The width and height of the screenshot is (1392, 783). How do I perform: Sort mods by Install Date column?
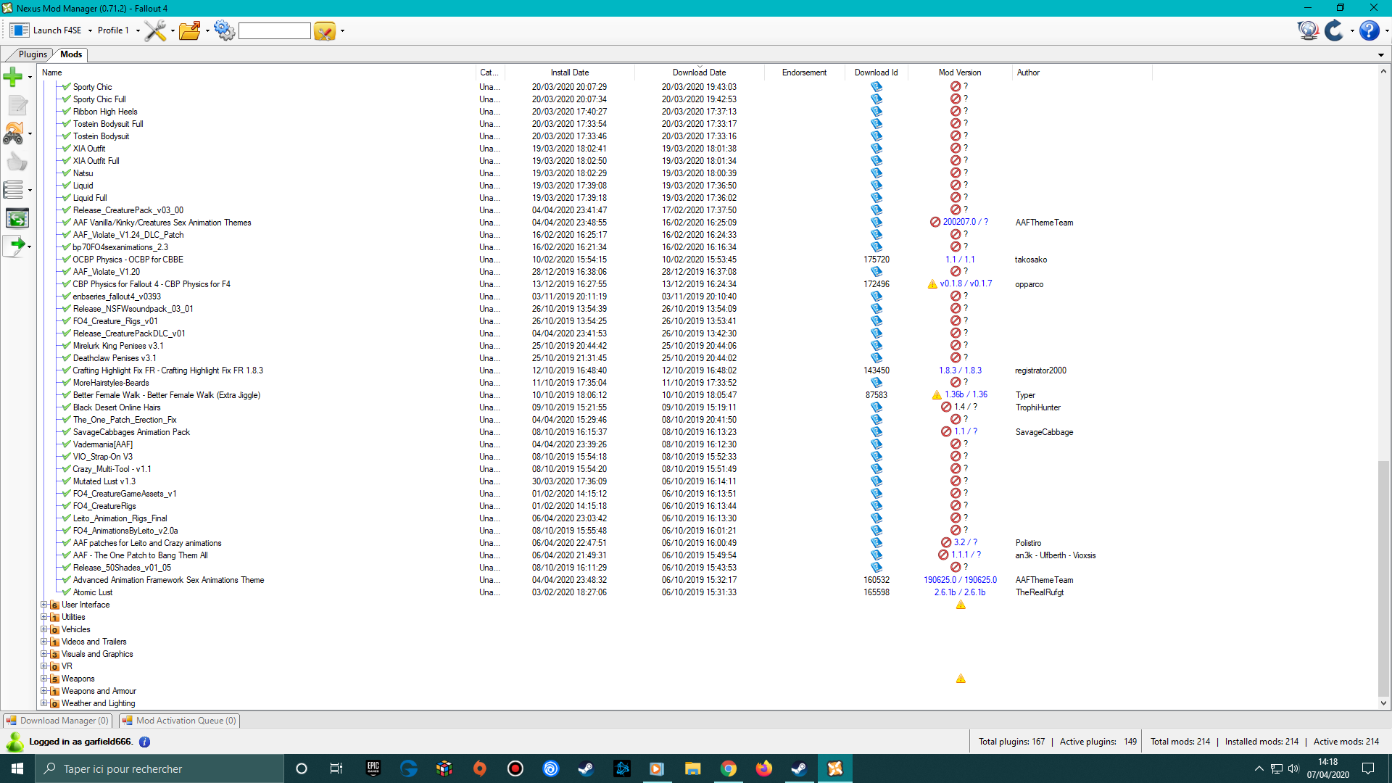tap(570, 72)
